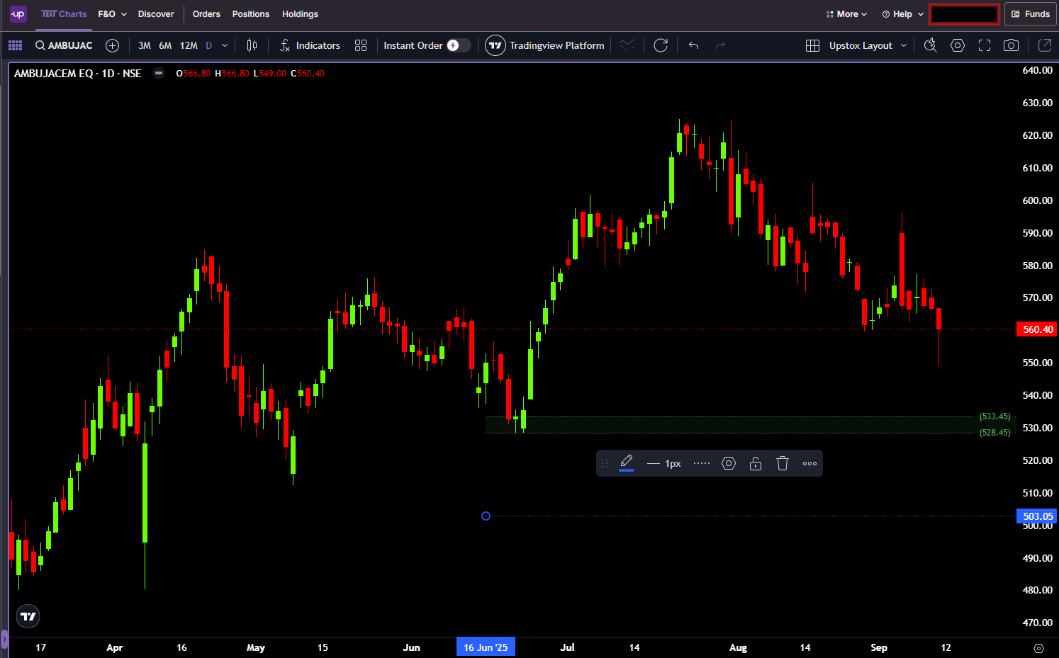Click the TradingView logo on chart
Image resolution: width=1059 pixels, height=658 pixels.
28,616
